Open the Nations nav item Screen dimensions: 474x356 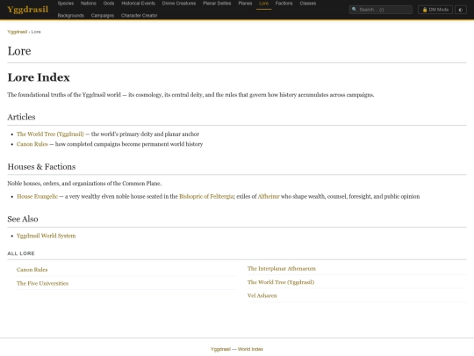[x=89, y=4]
